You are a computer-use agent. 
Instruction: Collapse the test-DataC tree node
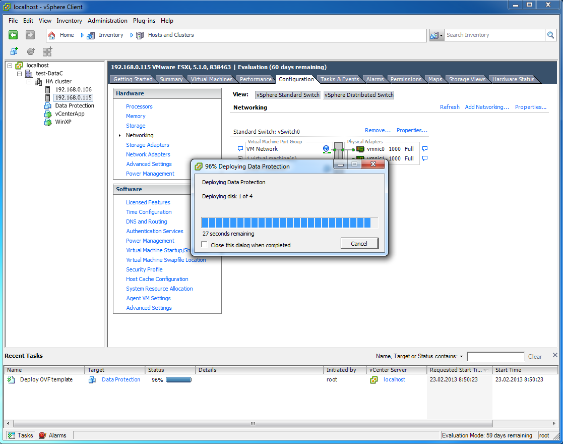point(20,74)
